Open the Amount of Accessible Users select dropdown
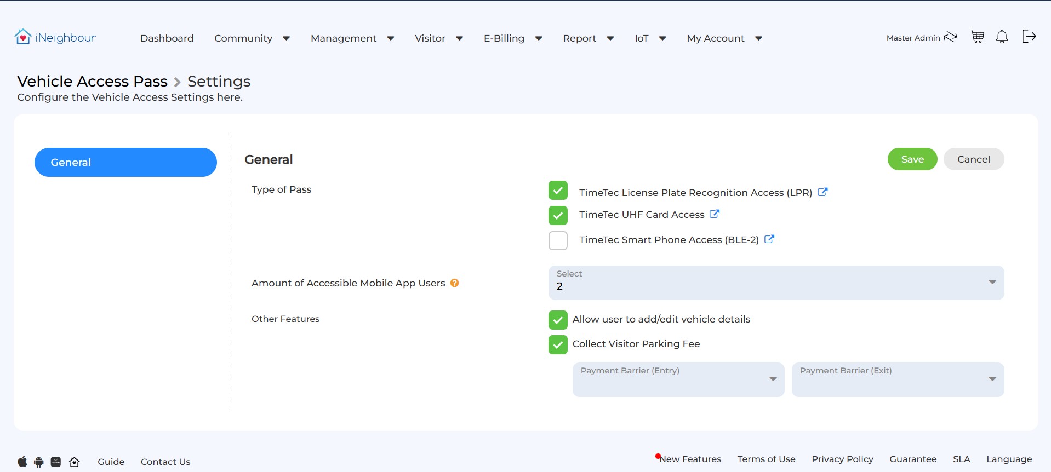This screenshot has width=1051, height=472. tap(776, 283)
